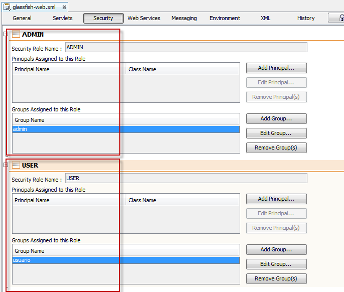The width and height of the screenshot is (344, 292).
Task: Click the glassfish-web.xml file icon
Action: 7,7
